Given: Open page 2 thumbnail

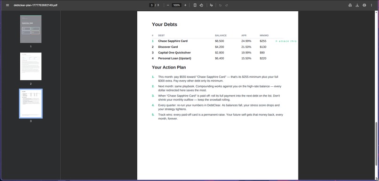Looking at the screenshot, I should pyautogui.click(x=31, y=66).
